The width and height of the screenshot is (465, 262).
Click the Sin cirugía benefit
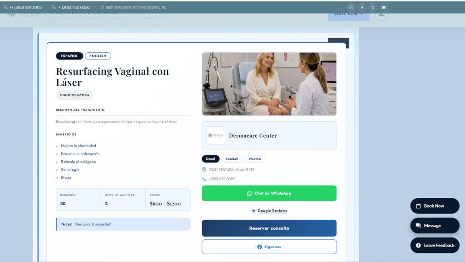[x=70, y=169]
